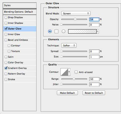Select the gradient glow radio button

pos(63,31)
